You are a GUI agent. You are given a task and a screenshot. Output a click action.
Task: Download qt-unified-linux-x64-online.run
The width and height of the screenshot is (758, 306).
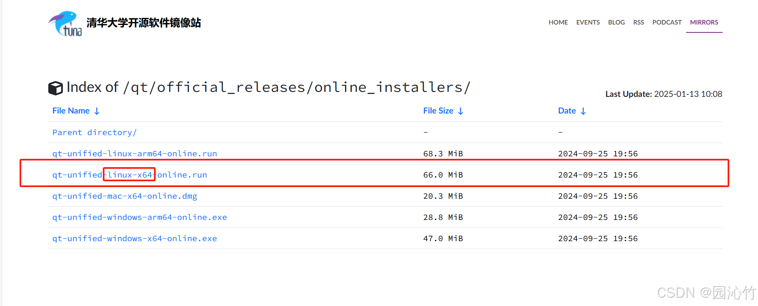coord(129,175)
